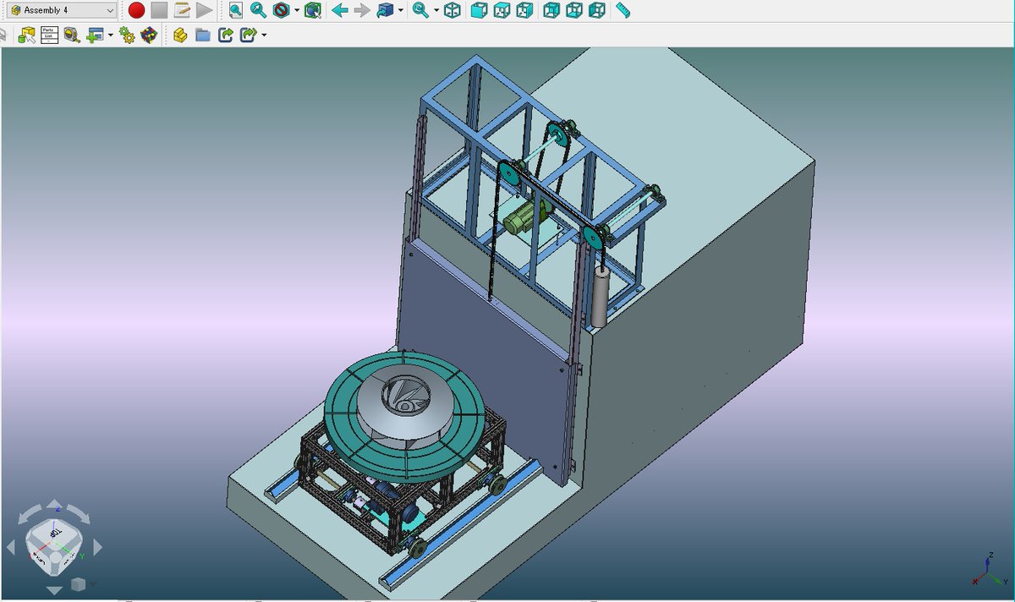Turn view right with view cube arrow
The image size is (1015, 602).
click(x=96, y=548)
